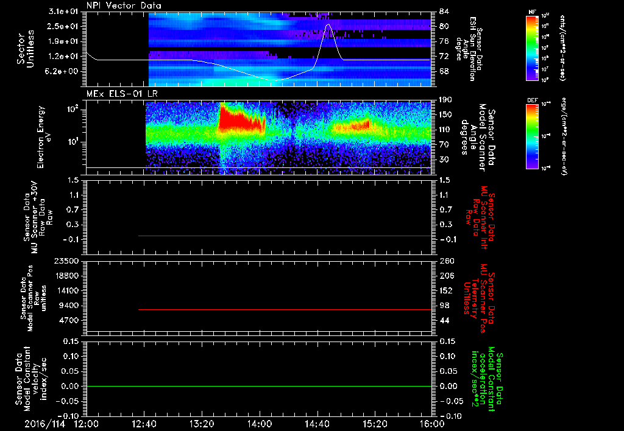
Task: Click the '110' Model Scanner Angle axis value
Action: (x=446, y=130)
